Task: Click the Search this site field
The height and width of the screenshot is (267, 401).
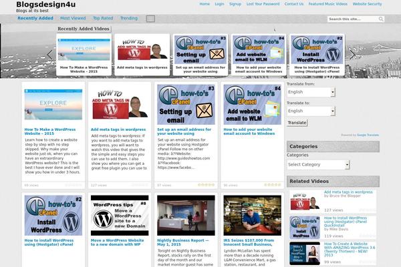Action: [x=352, y=19]
